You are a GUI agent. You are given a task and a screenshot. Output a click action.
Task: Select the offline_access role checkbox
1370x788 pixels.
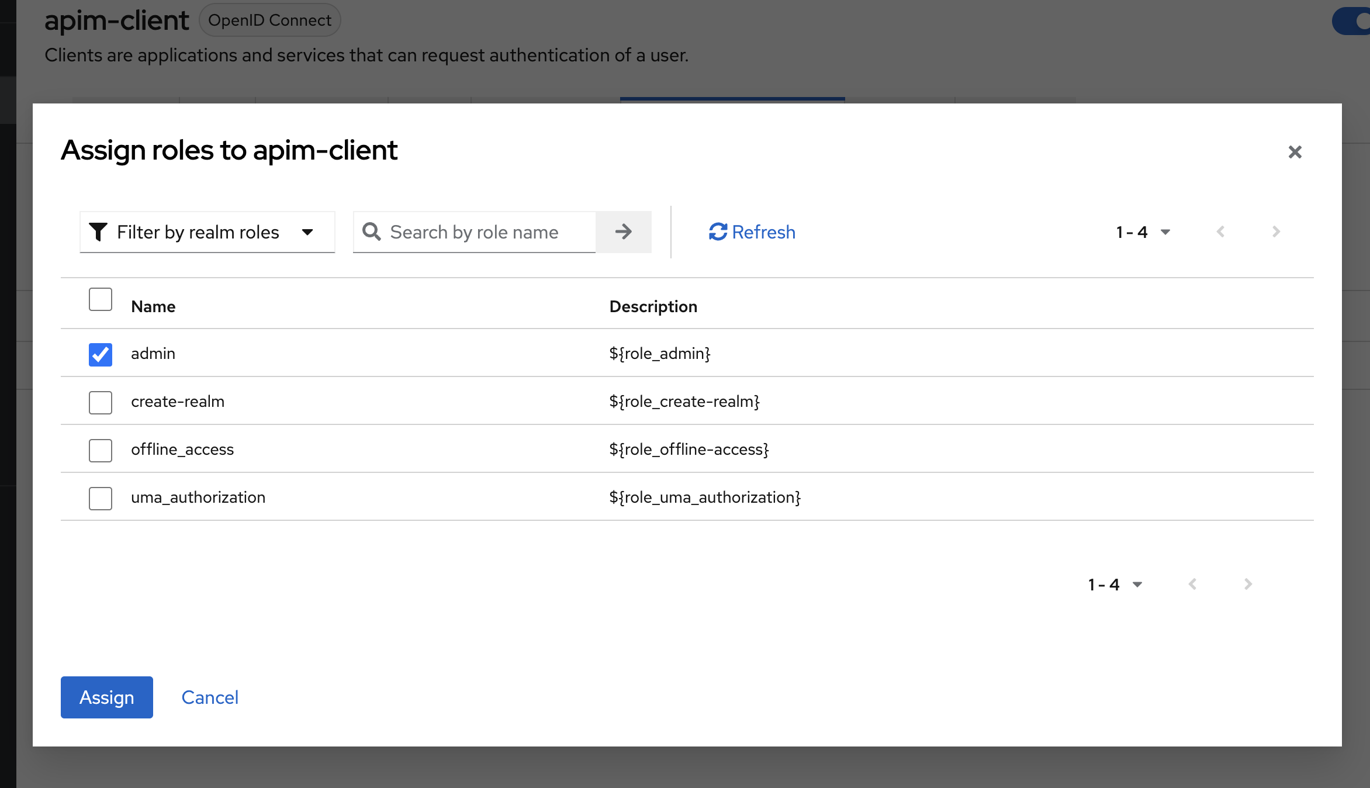101,450
